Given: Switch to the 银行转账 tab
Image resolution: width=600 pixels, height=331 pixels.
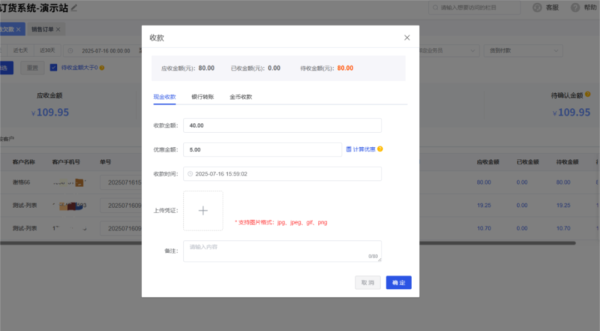Looking at the screenshot, I should 203,96.
